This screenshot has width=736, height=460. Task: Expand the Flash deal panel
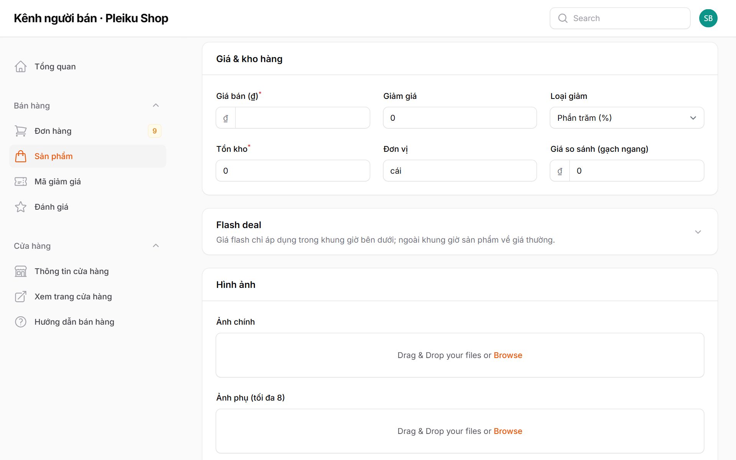tap(698, 232)
